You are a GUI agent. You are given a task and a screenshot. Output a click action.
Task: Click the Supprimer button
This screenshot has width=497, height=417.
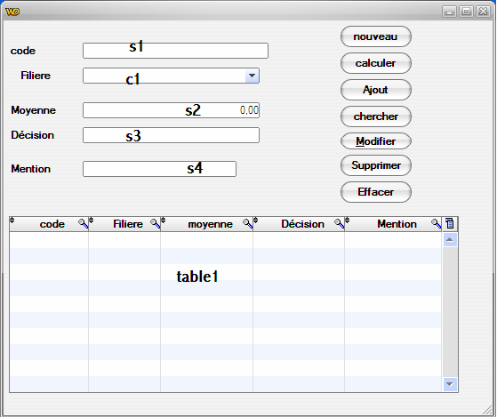pyautogui.click(x=375, y=165)
